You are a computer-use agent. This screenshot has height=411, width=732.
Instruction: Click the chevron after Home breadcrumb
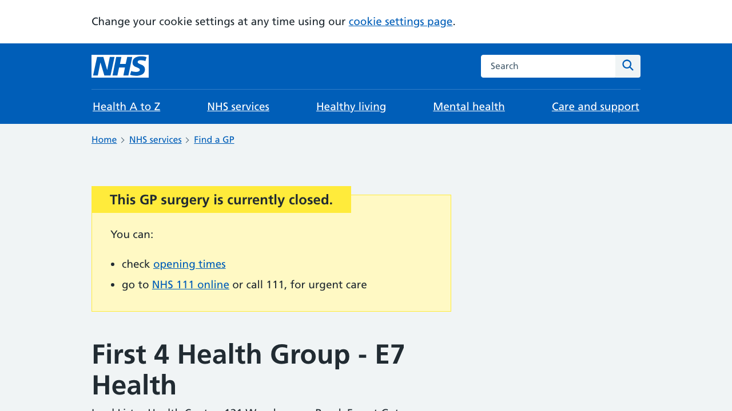tap(123, 140)
